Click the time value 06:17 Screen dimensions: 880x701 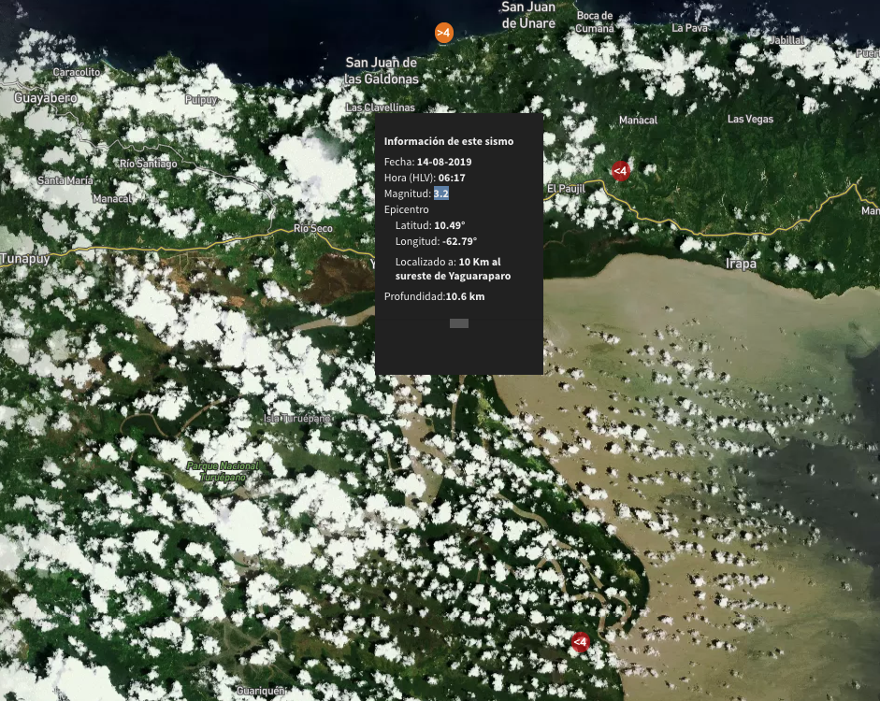[452, 178]
